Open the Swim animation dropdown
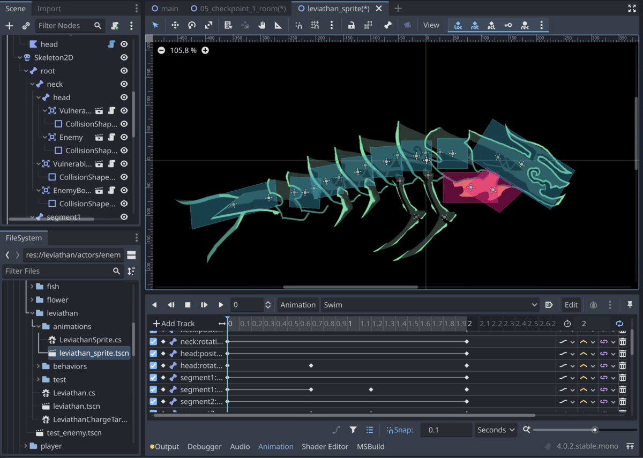643x458 pixels. [x=430, y=305]
